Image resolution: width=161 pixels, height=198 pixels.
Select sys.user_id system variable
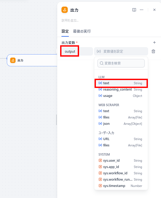coord(121,161)
